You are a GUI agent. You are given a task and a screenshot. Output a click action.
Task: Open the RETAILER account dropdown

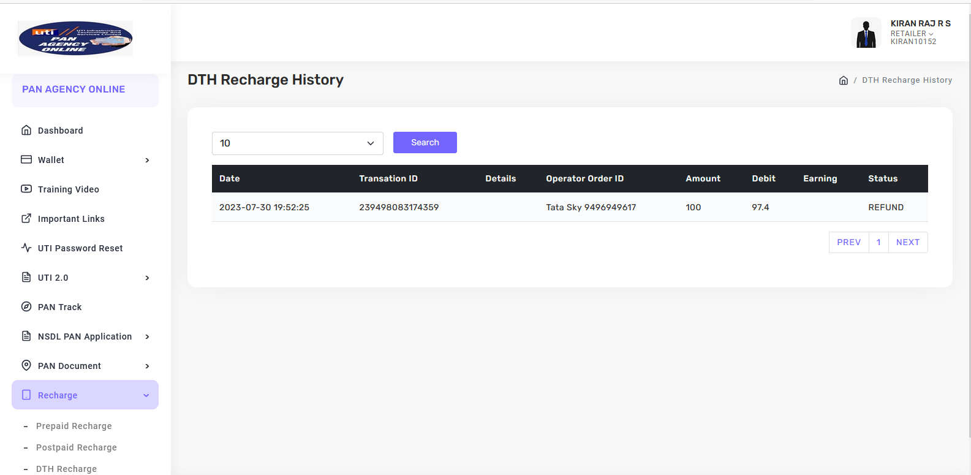click(912, 34)
